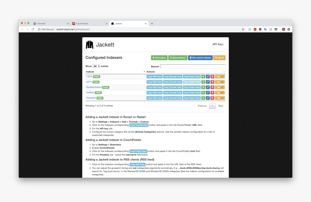Click View cached releases
This screenshot has height=202, width=311.
(200, 58)
